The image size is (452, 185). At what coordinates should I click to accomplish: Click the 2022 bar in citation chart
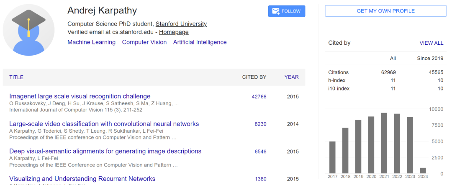point(397,144)
